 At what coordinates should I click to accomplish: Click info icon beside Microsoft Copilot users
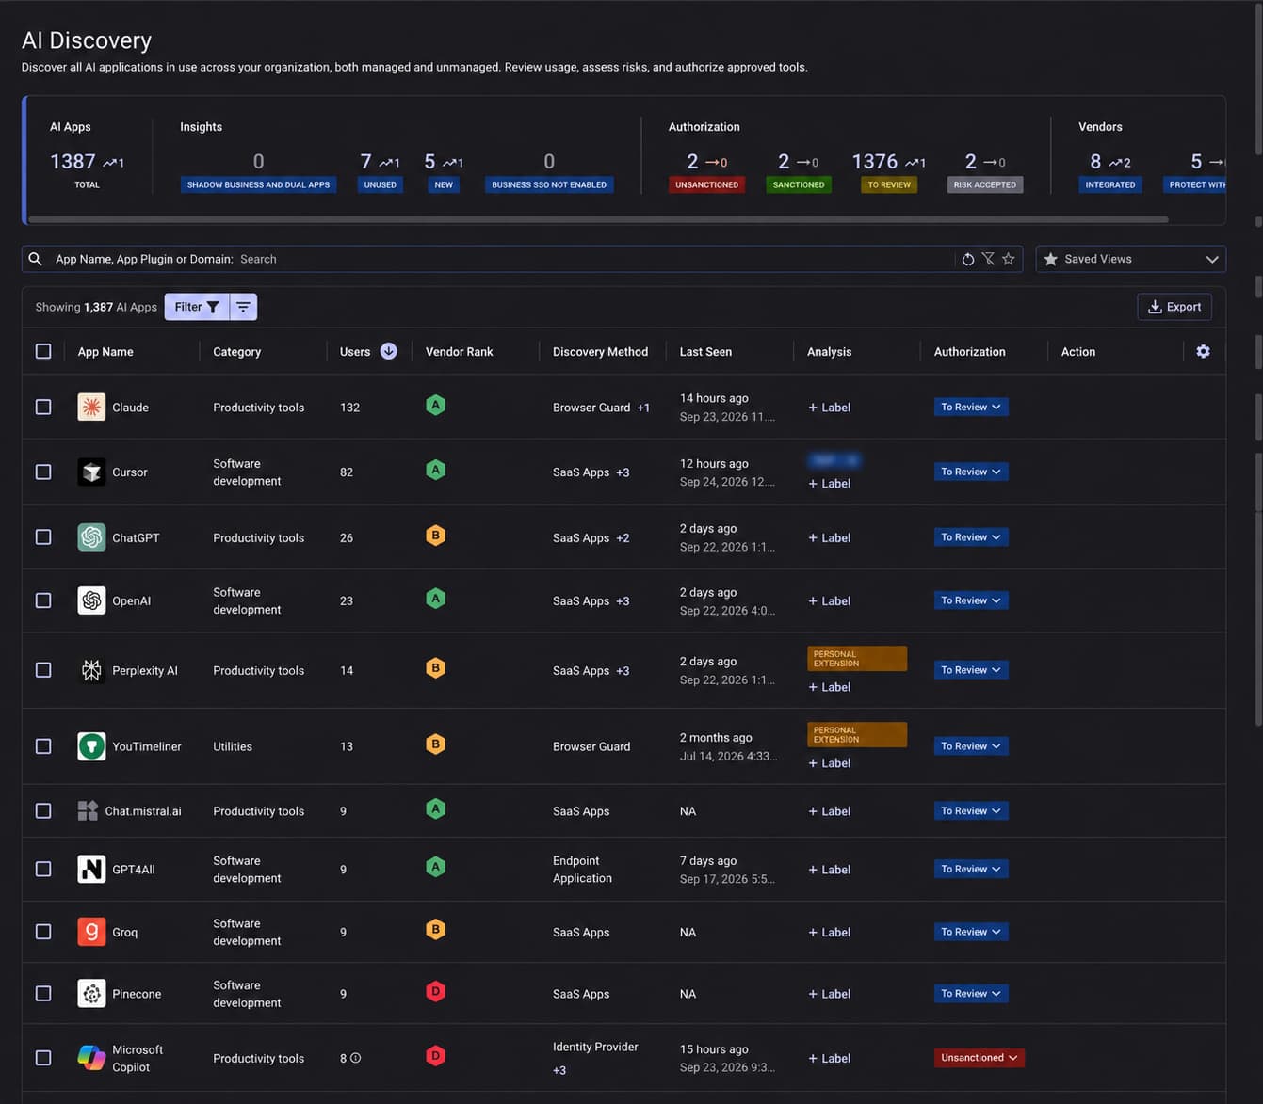point(355,1058)
